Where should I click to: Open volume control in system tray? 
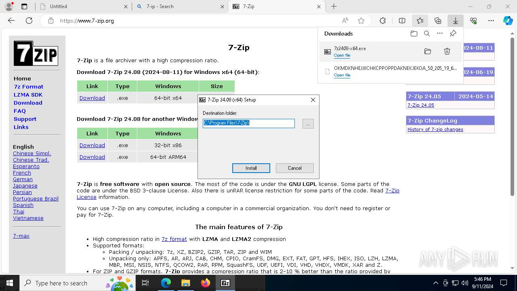pyautogui.click(x=465, y=283)
